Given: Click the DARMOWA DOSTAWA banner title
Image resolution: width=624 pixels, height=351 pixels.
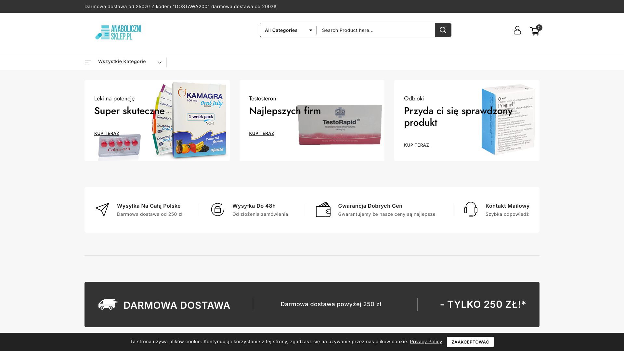Looking at the screenshot, I should 177,305.
